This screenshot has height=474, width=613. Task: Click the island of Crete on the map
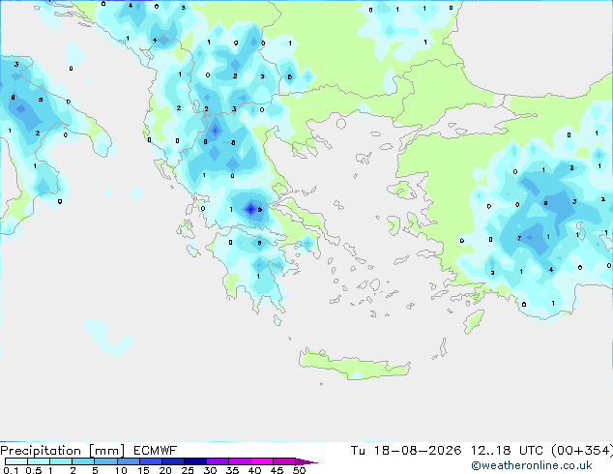point(355,364)
